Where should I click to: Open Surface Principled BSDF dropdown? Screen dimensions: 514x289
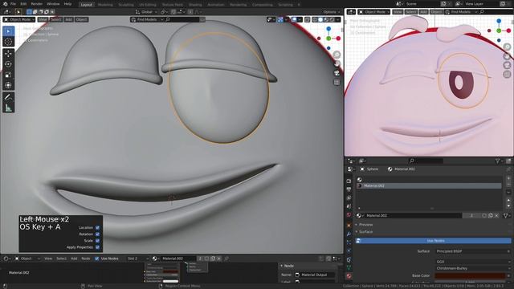(473, 251)
